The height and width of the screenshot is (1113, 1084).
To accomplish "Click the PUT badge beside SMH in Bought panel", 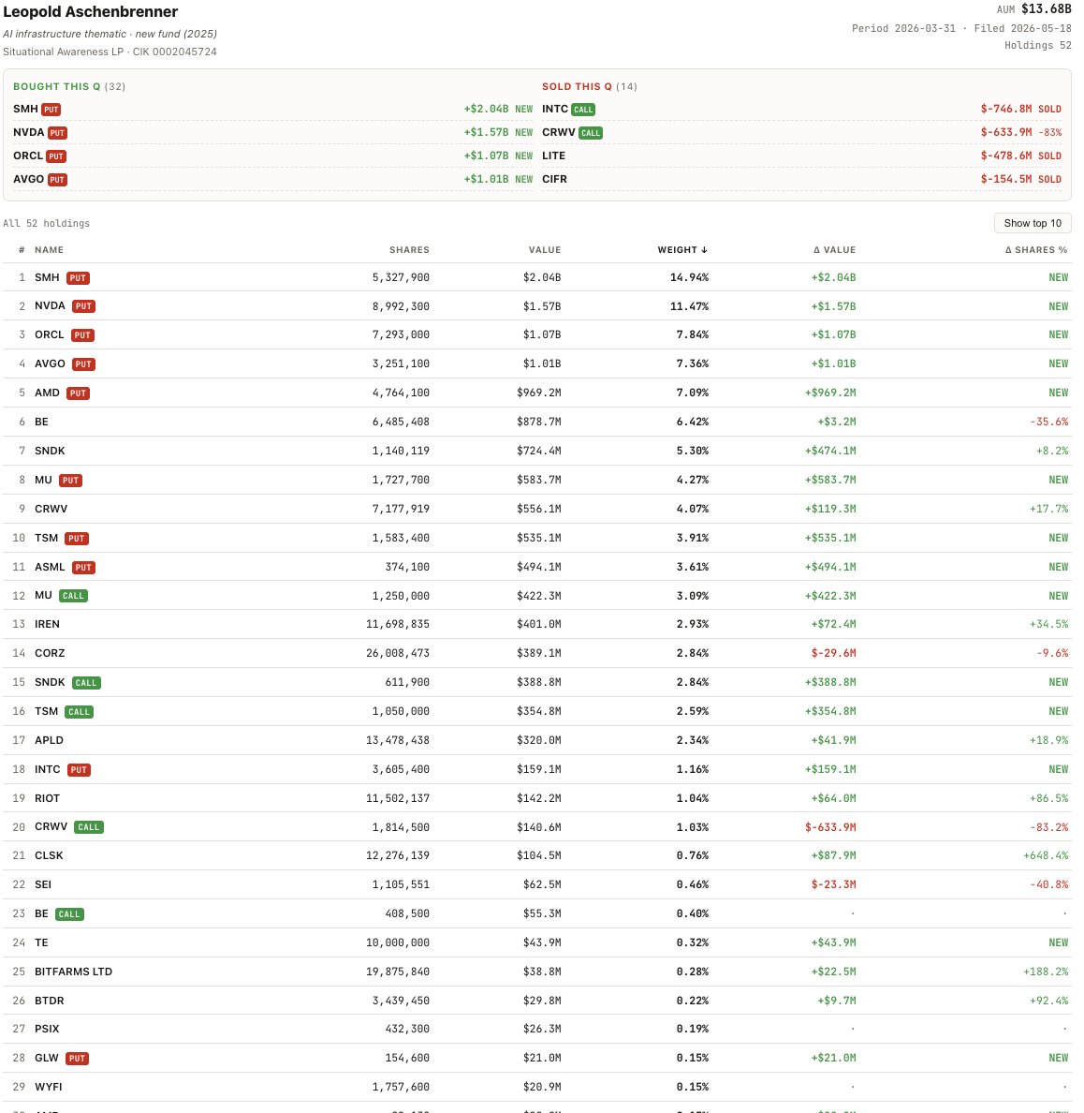I will click(x=51, y=110).
